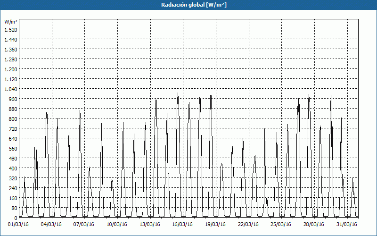Click the 10/03/16 date label

click(117, 225)
